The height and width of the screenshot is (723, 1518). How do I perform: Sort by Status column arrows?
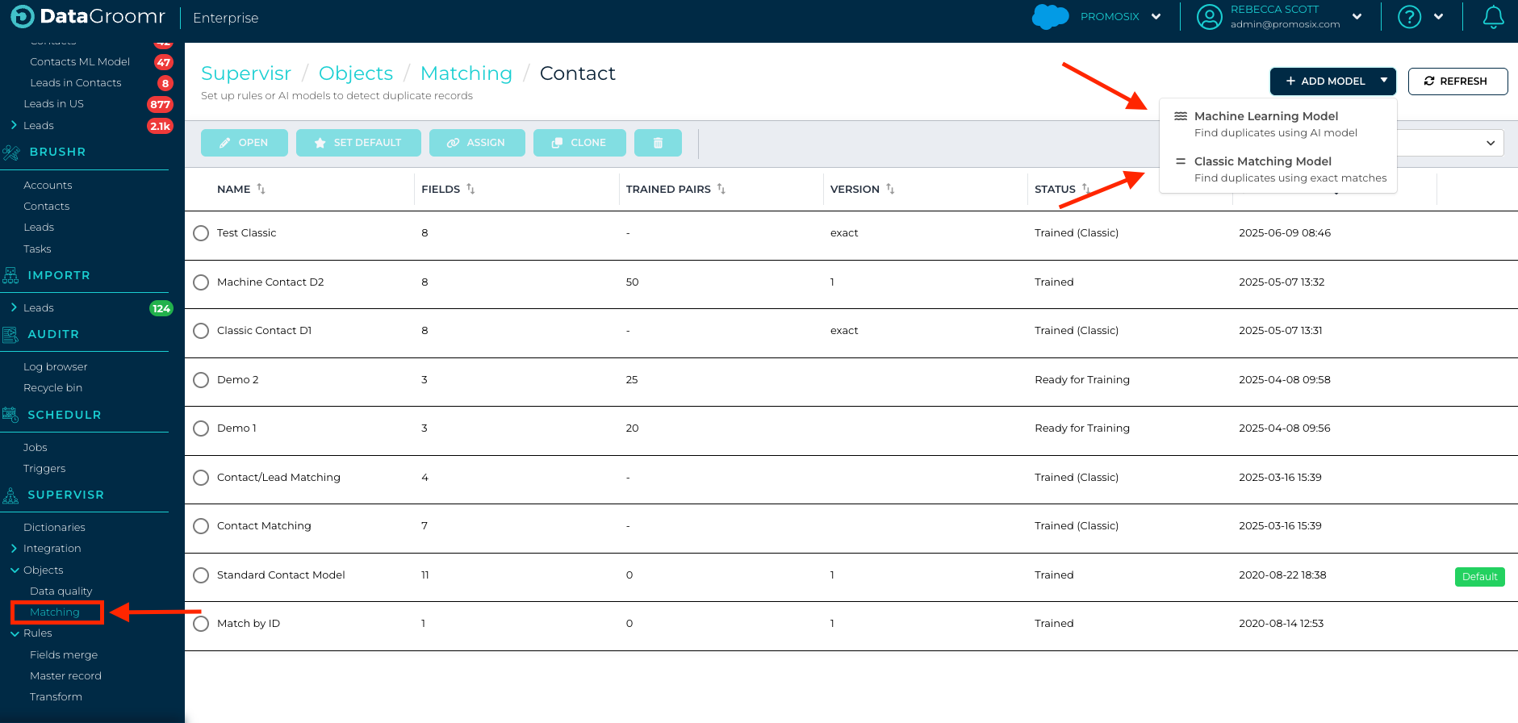click(1086, 189)
